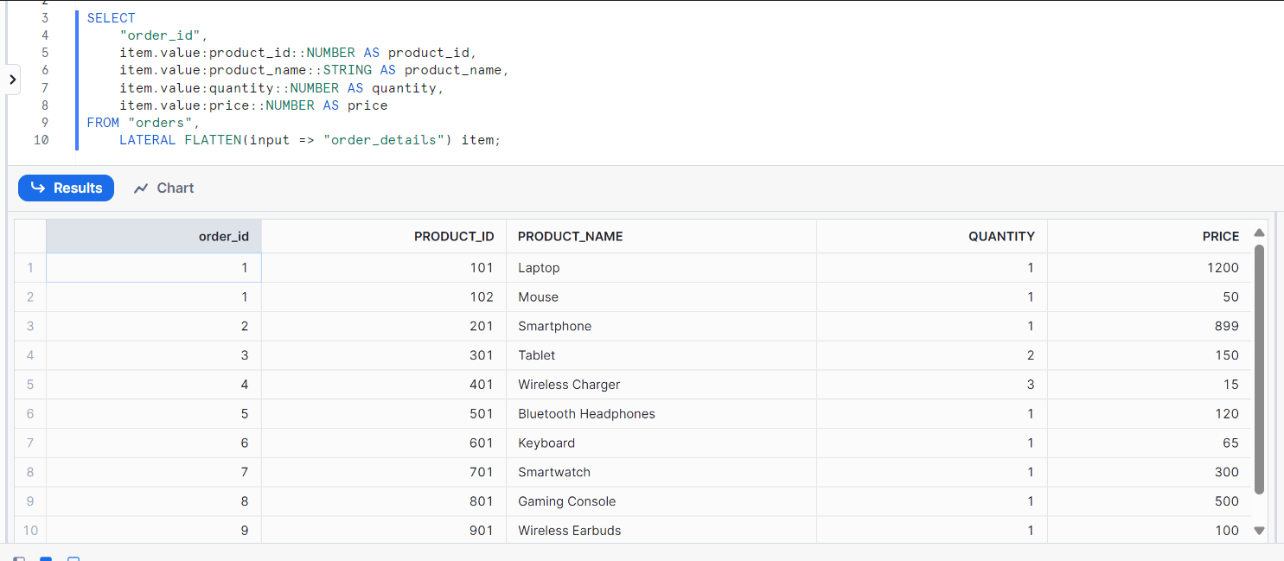This screenshot has height=561, width=1284.
Task: Click editor line number 9 gutter
Action: click(44, 123)
